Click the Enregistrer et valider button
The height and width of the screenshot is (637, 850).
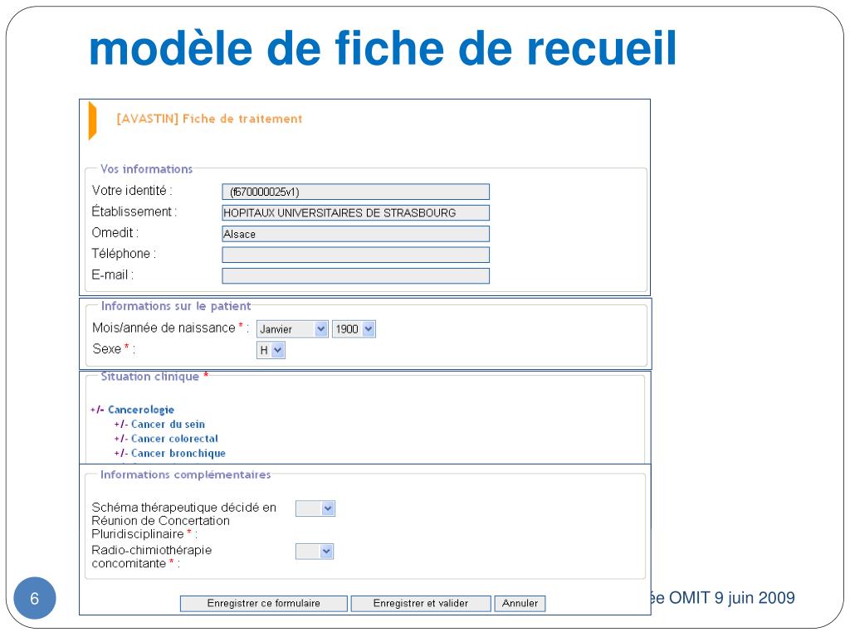(421, 604)
